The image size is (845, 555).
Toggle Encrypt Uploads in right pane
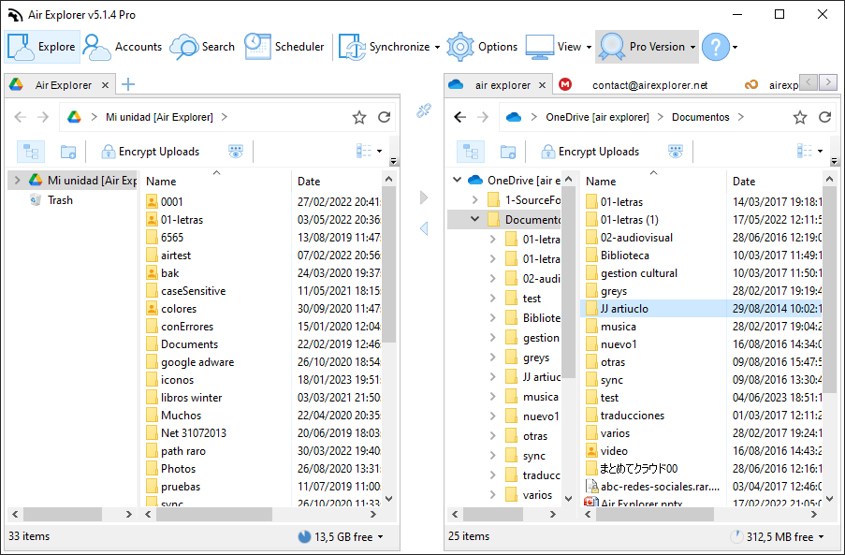590,152
